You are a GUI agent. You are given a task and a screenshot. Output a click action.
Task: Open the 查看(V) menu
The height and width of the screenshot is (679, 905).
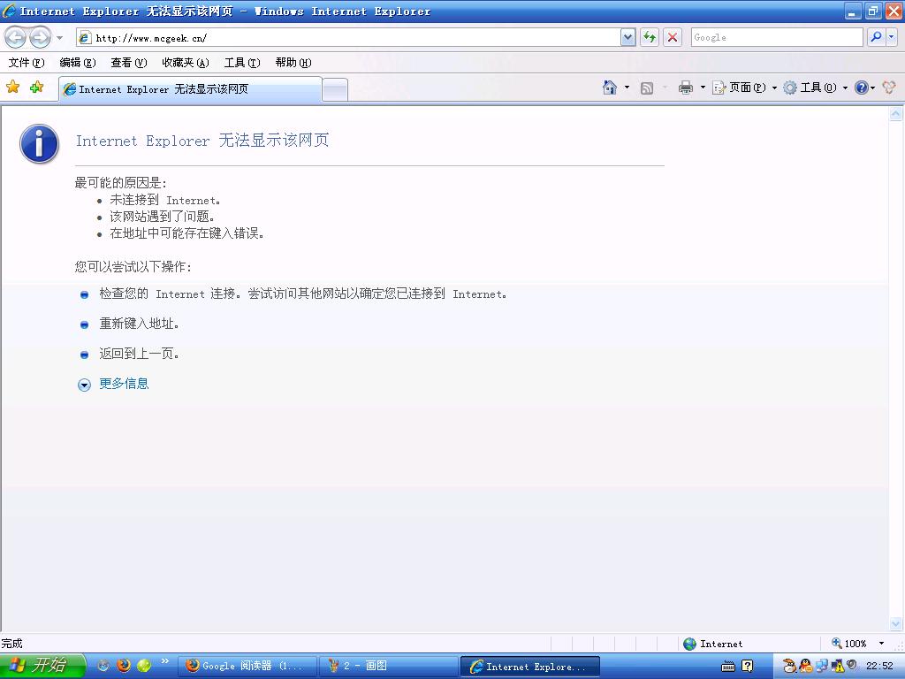(x=129, y=63)
